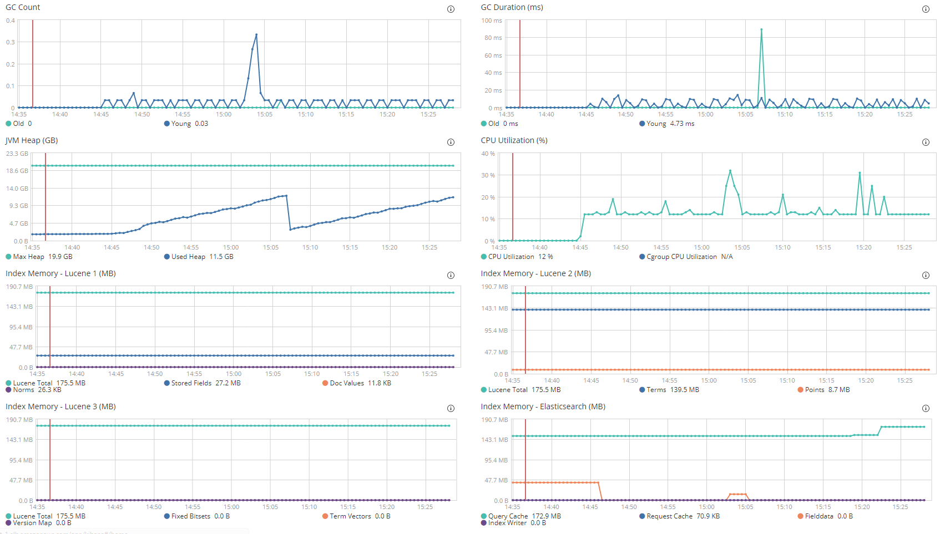
Task: Toggle the Query Cache legend entry
Action: [x=521, y=516]
